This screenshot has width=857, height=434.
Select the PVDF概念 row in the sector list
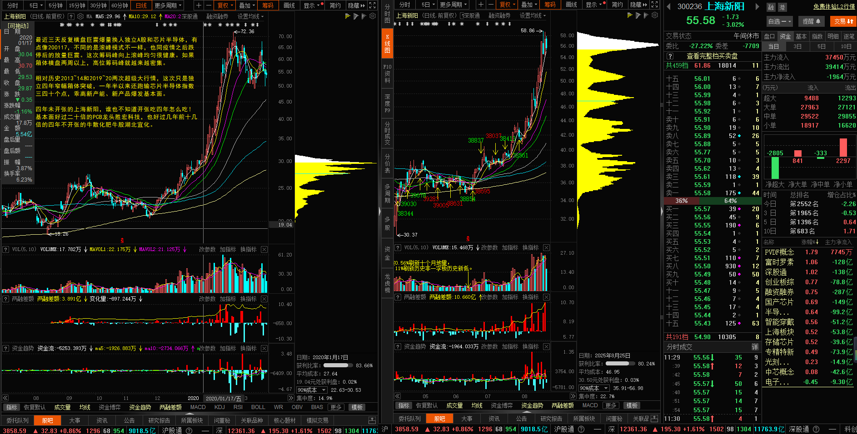coord(810,252)
